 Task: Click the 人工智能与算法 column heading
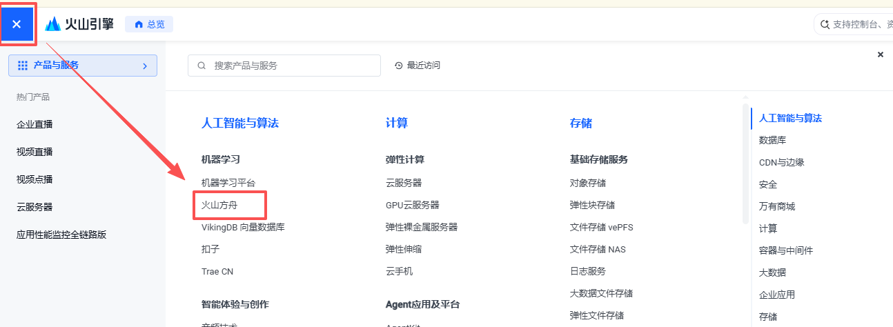click(239, 123)
